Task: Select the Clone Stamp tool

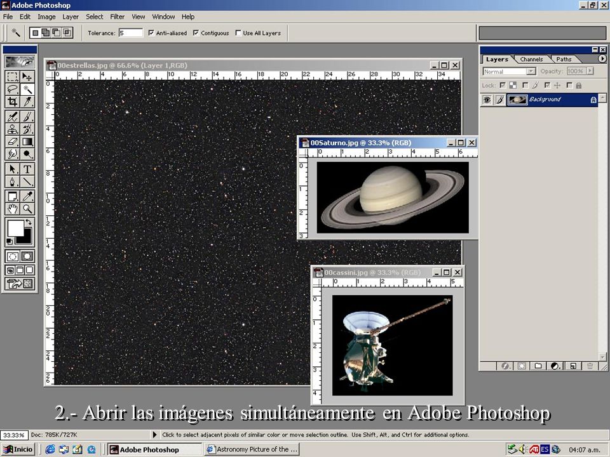Action: pos(13,129)
